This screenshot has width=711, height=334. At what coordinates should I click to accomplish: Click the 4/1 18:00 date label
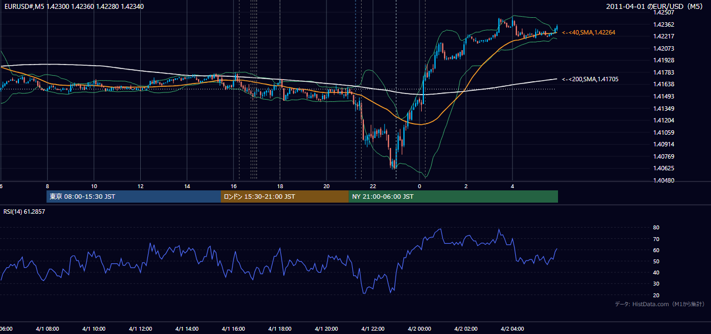(280, 329)
